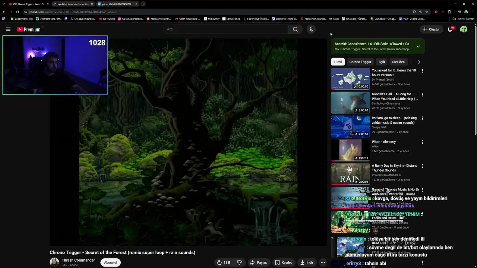
Task: Click the search magnifier button
Action: click(295, 29)
